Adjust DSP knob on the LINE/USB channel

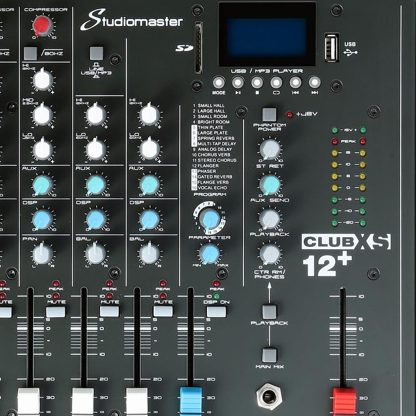tap(96, 219)
